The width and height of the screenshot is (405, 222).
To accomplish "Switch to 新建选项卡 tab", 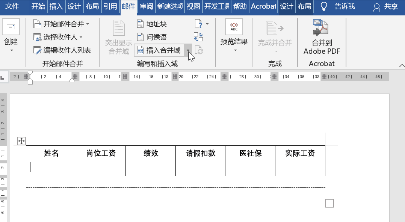I will (170, 6).
